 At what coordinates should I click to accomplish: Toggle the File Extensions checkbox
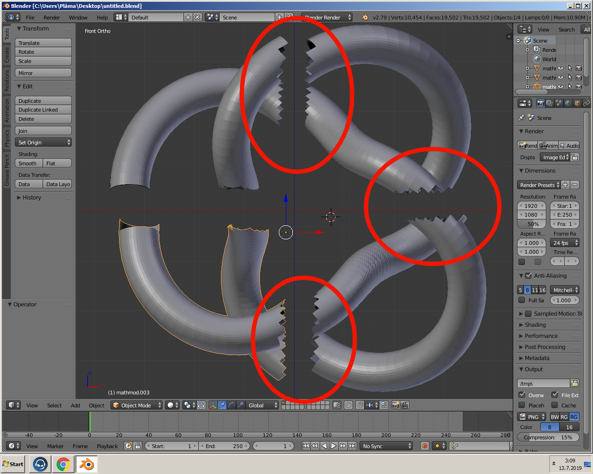click(555, 395)
